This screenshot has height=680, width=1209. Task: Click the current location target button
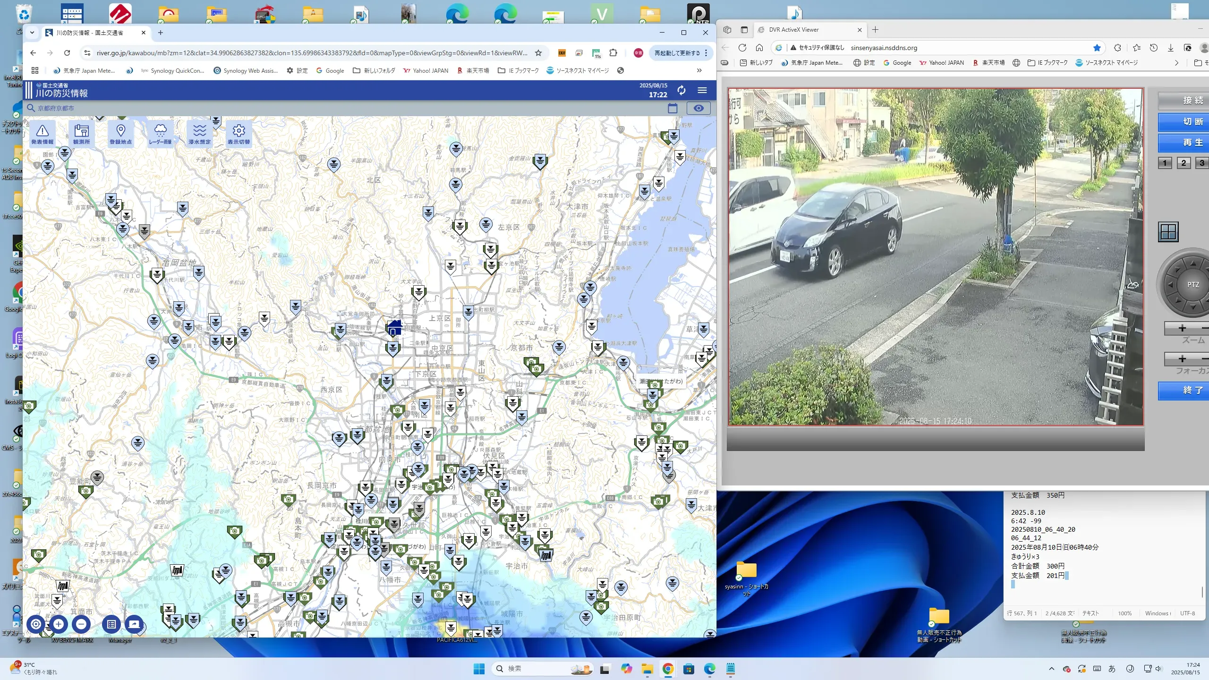[36, 624]
